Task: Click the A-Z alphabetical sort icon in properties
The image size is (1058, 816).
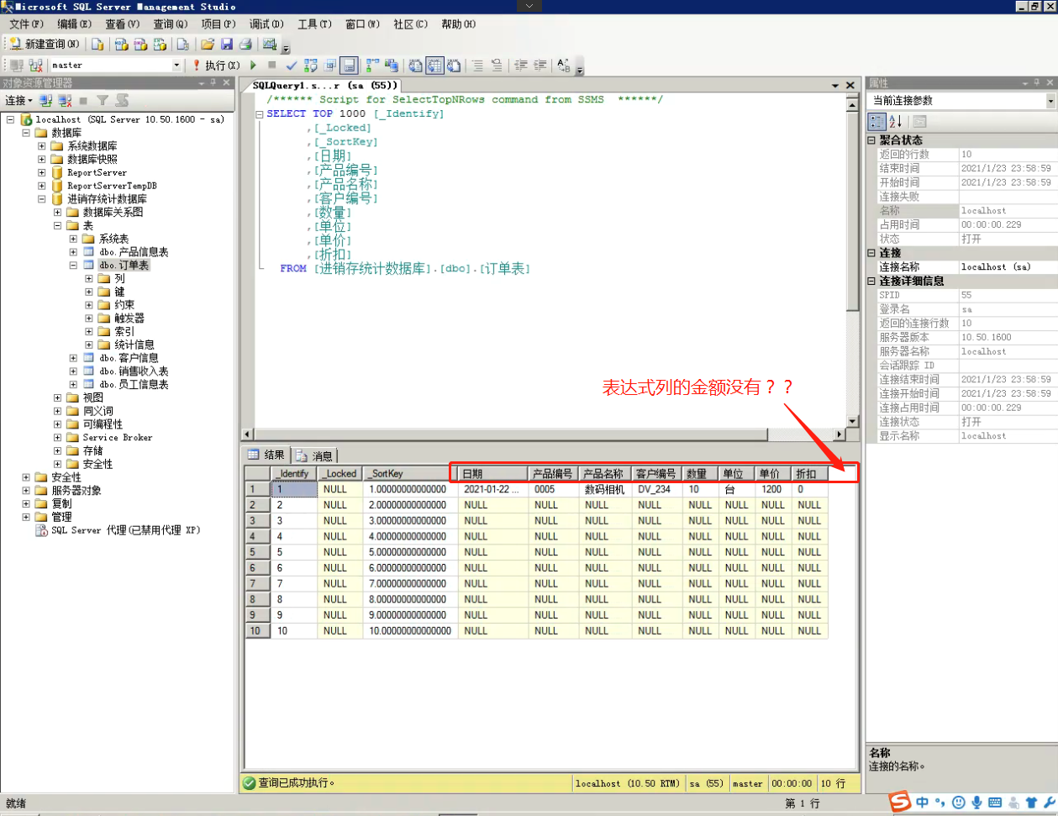Action: tap(896, 121)
